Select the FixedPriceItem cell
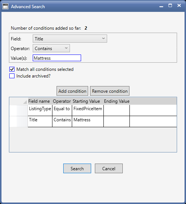Image resolution: width=186 pixels, height=204 pixels. point(88,110)
